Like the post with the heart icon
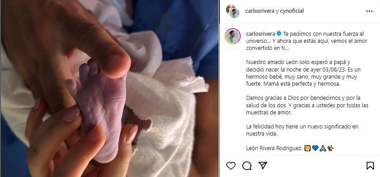 231,166
